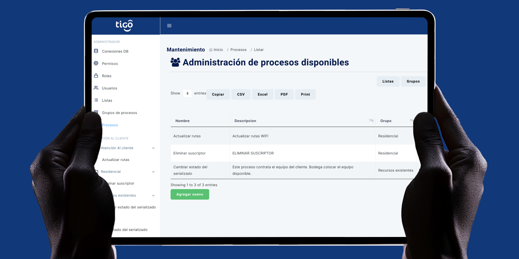
Task: Open the Show entries count dropdown
Action: point(187,94)
